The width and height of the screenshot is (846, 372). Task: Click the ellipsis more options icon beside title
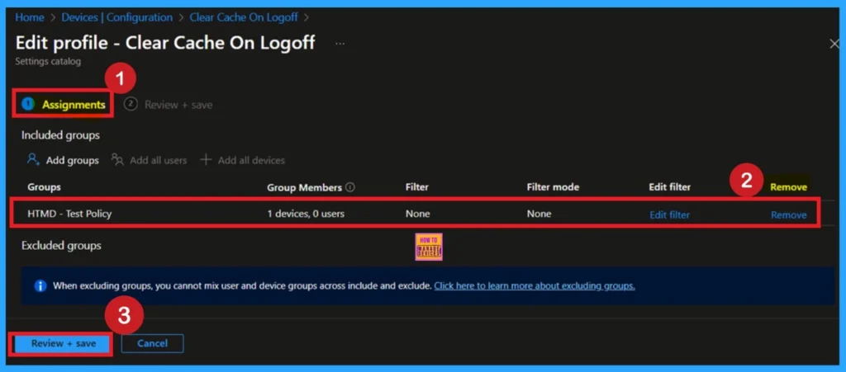340,43
